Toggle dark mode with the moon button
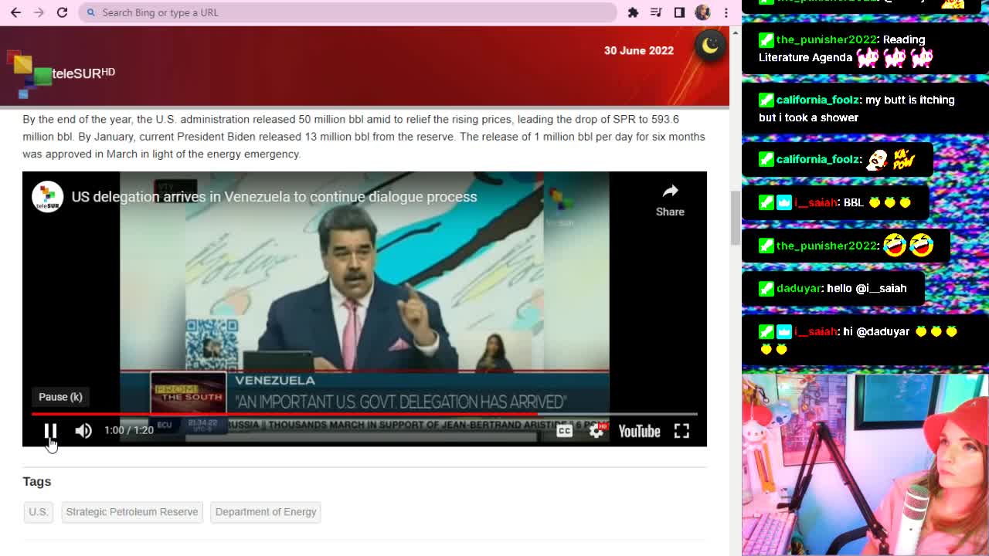The image size is (989, 556). tap(710, 46)
